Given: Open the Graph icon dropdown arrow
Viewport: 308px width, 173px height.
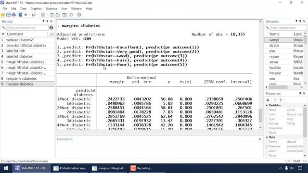Looking at the screenshot, I should point(38,15).
